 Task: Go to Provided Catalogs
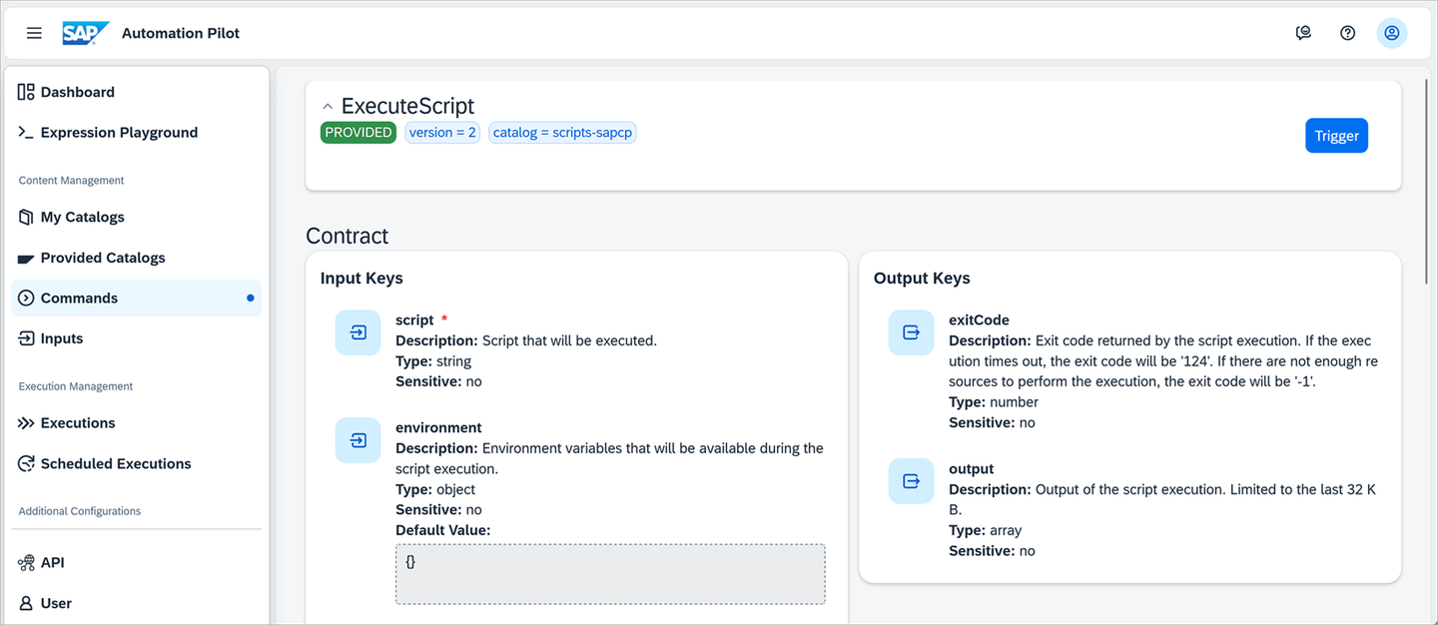pos(137,258)
